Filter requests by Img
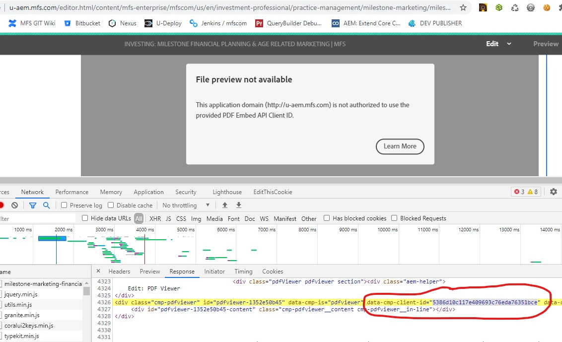 196,219
